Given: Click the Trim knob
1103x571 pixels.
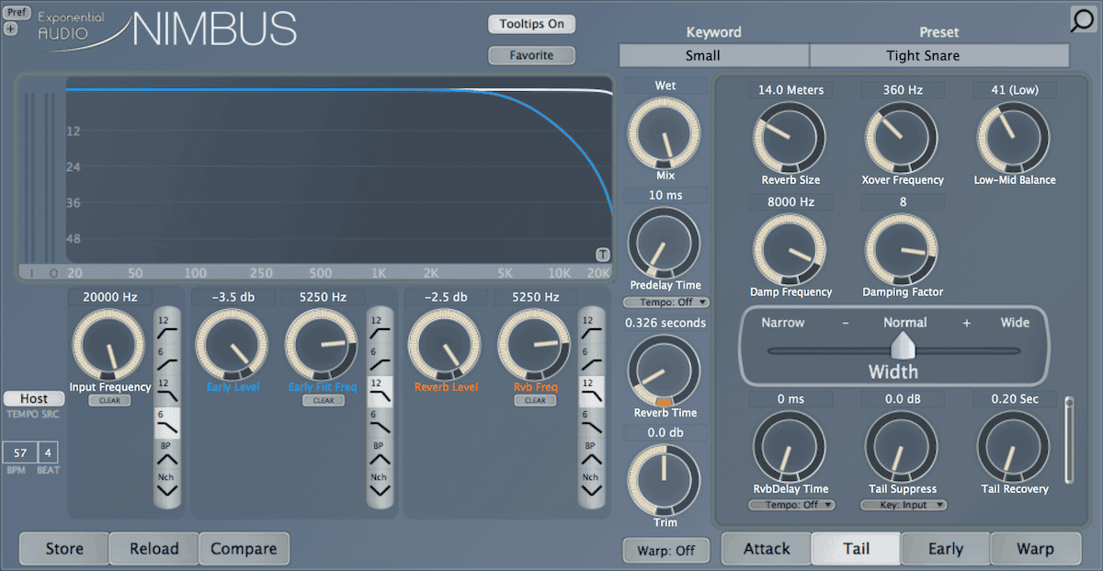Looking at the screenshot, I should (665, 480).
